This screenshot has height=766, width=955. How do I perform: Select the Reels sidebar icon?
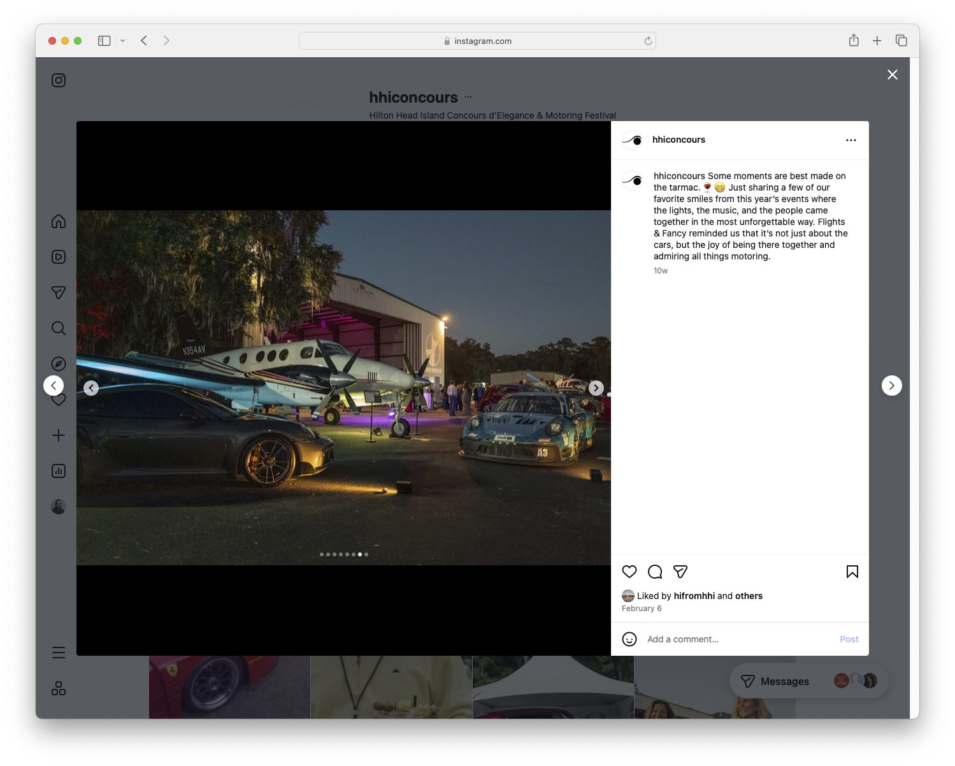(x=58, y=257)
